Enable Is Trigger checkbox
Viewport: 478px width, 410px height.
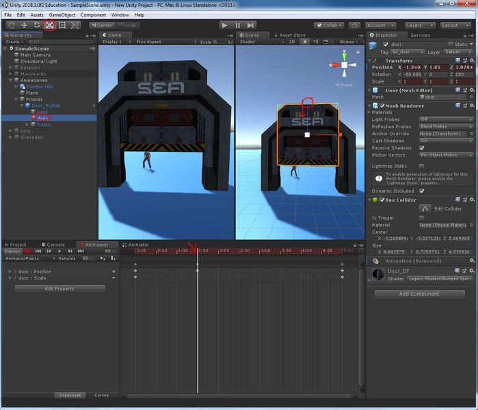tap(422, 218)
